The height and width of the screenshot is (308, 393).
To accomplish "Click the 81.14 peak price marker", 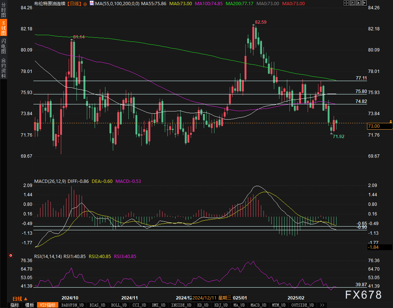I will (79, 37).
